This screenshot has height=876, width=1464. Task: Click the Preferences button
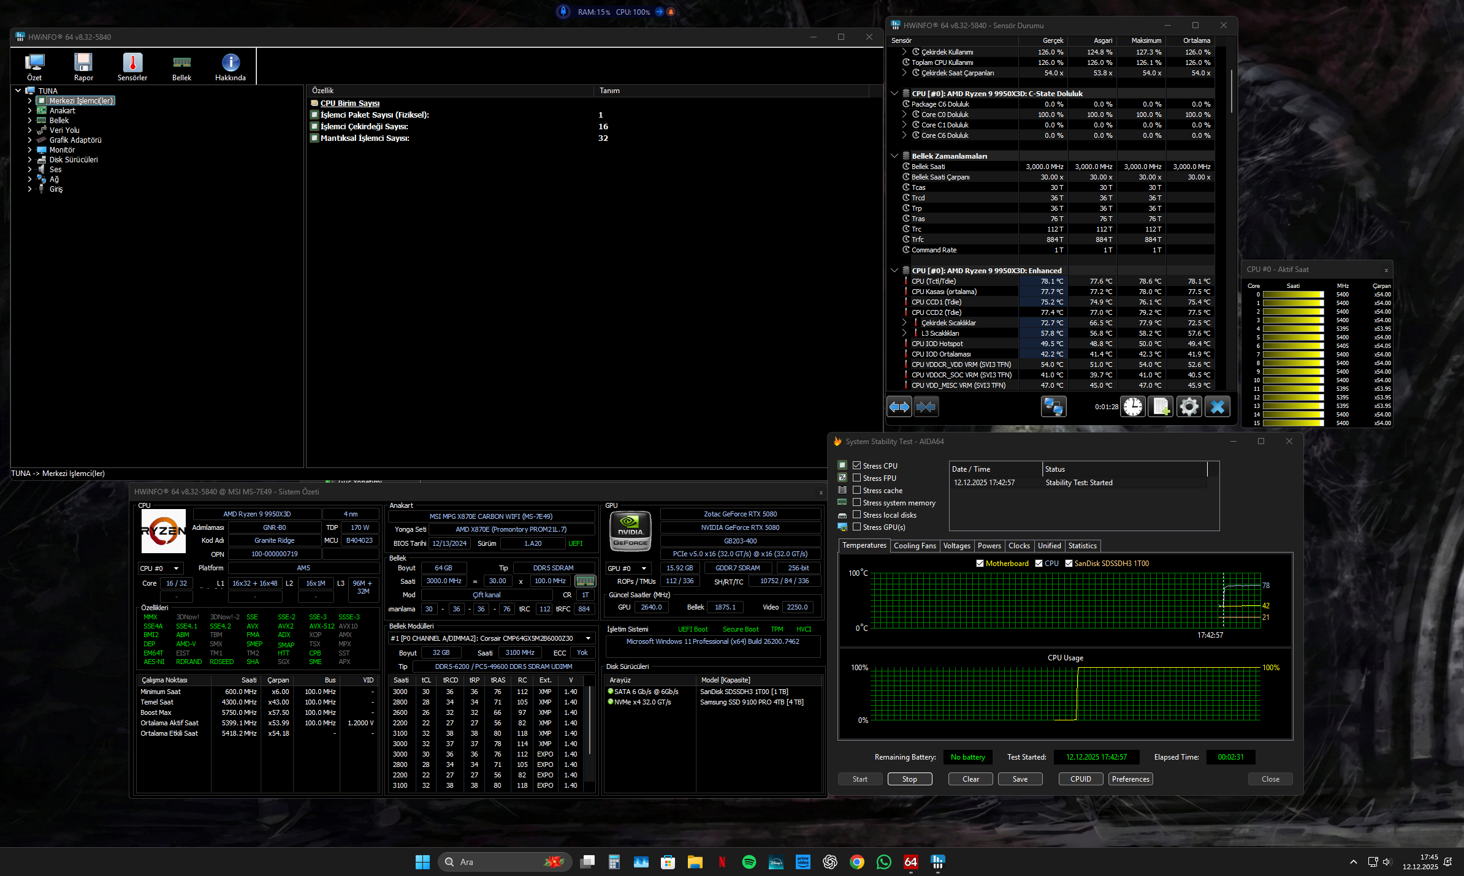[1130, 779]
